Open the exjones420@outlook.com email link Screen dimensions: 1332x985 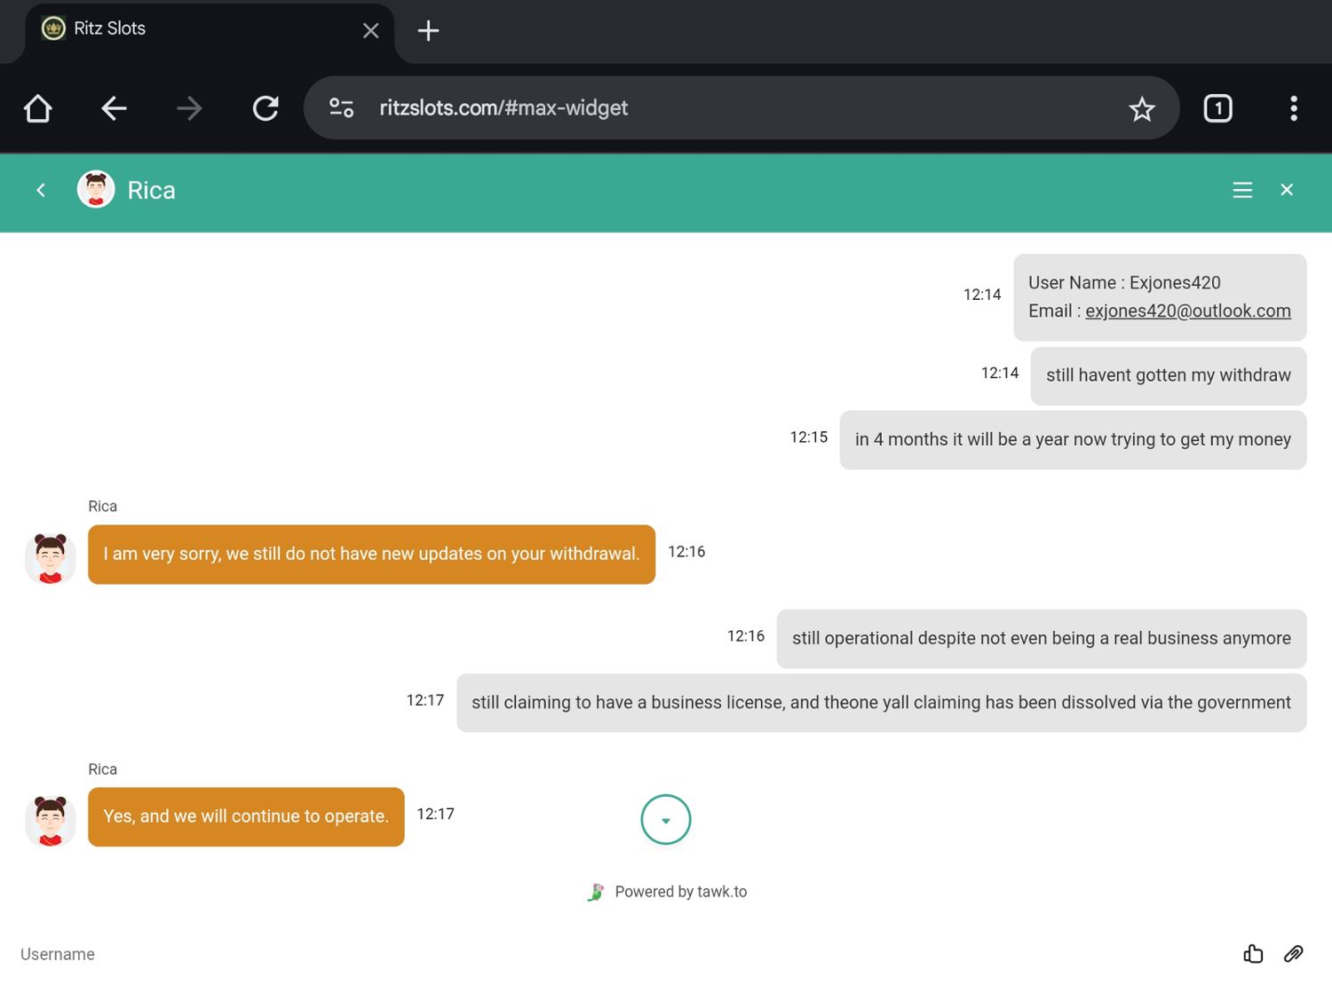[1187, 311]
